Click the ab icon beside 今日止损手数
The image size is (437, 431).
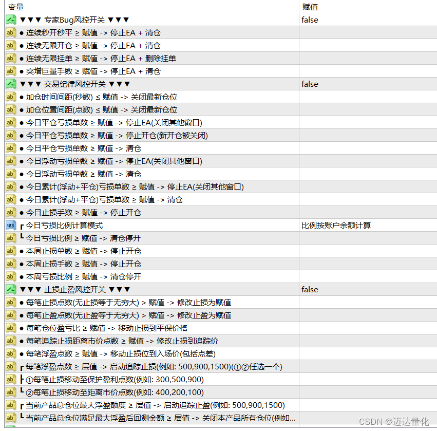[x=11, y=212]
